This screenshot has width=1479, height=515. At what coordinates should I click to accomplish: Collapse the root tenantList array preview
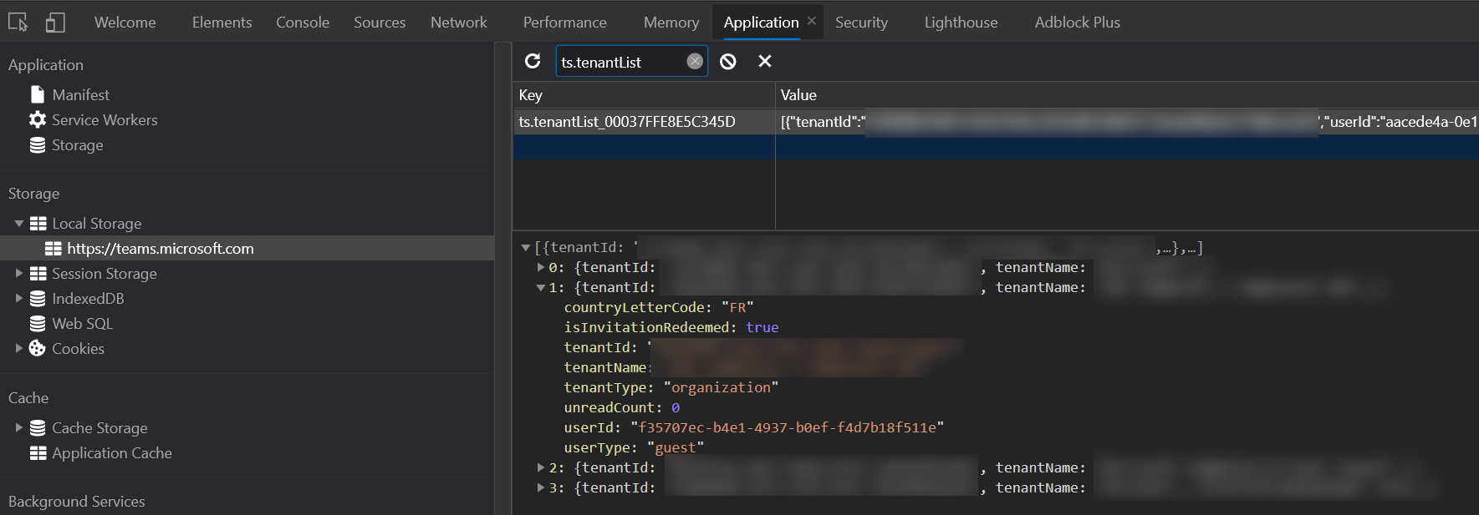(x=526, y=247)
